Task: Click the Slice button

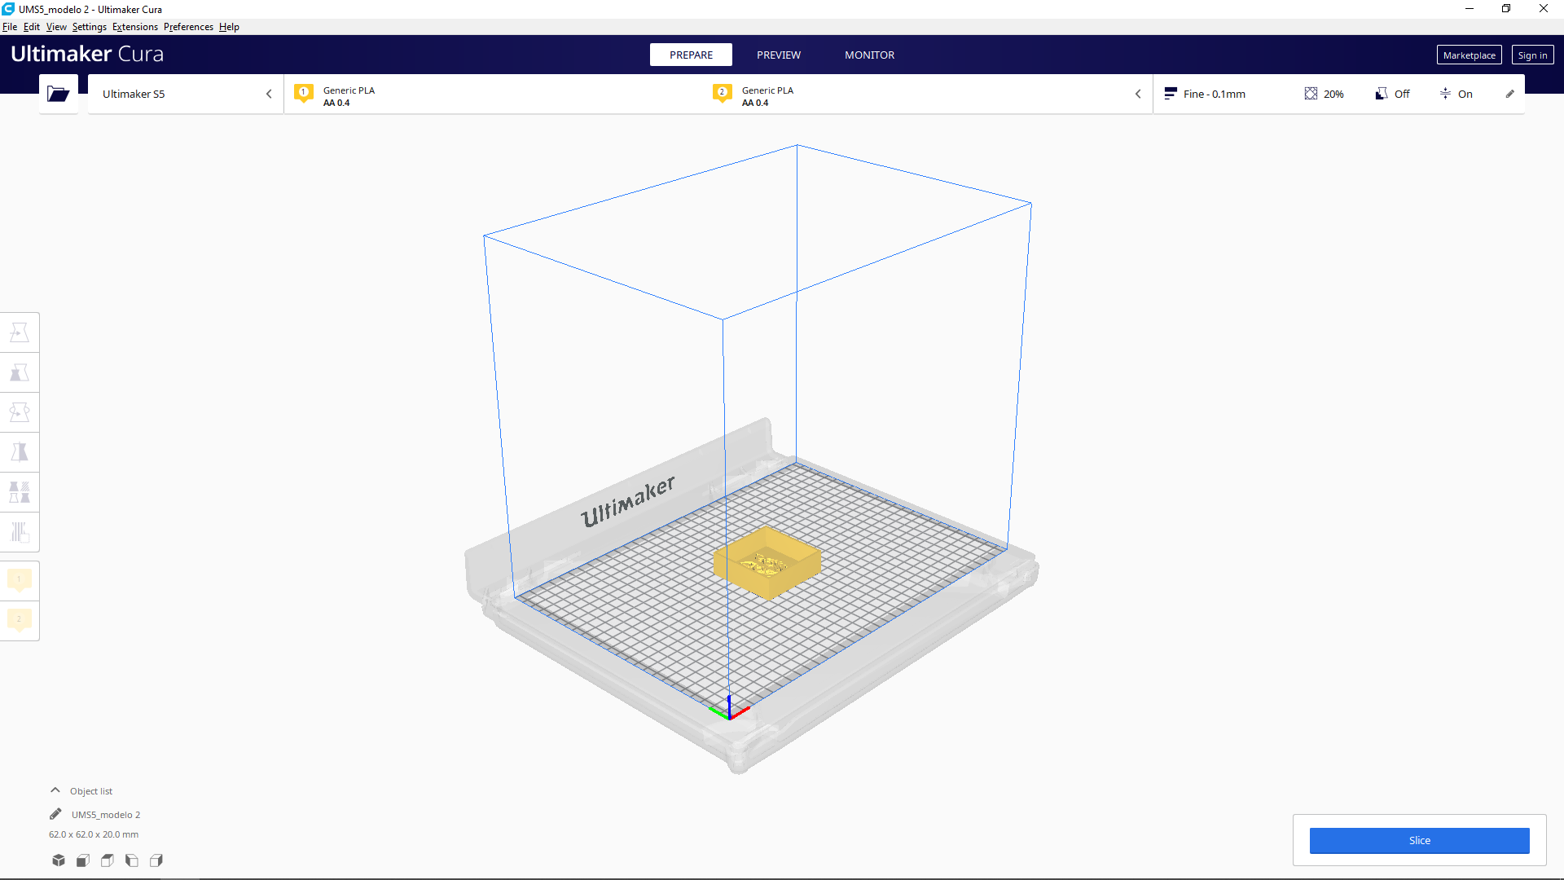Action: (1419, 840)
